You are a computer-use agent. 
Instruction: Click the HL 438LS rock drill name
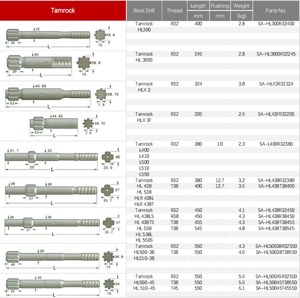(144, 216)
